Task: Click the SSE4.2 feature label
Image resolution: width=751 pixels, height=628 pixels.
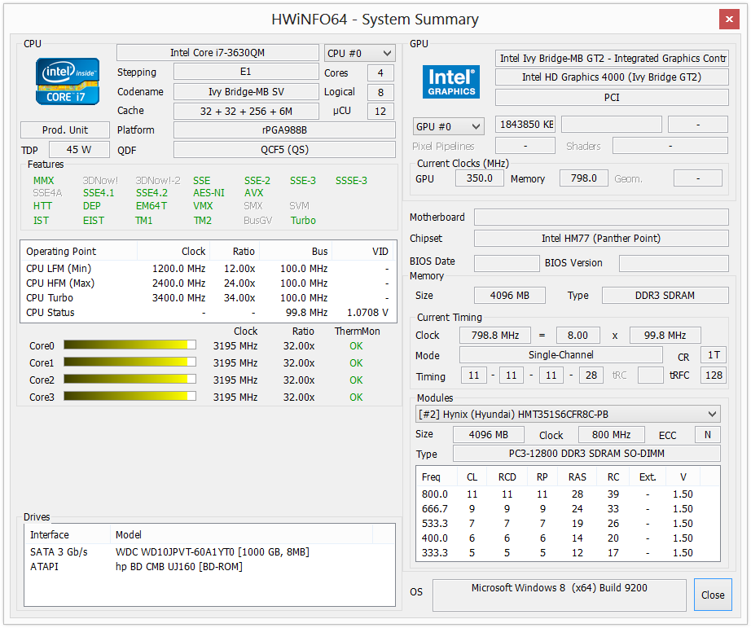Action: (152, 193)
